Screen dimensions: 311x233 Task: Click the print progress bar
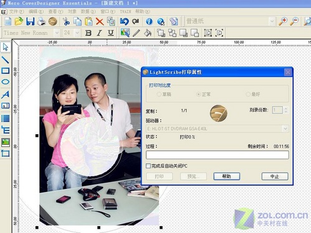click(217, 155)
